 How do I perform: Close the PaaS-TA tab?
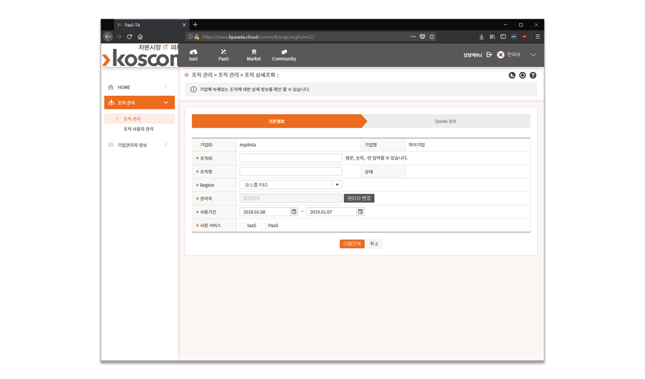(x=184, y=25)
